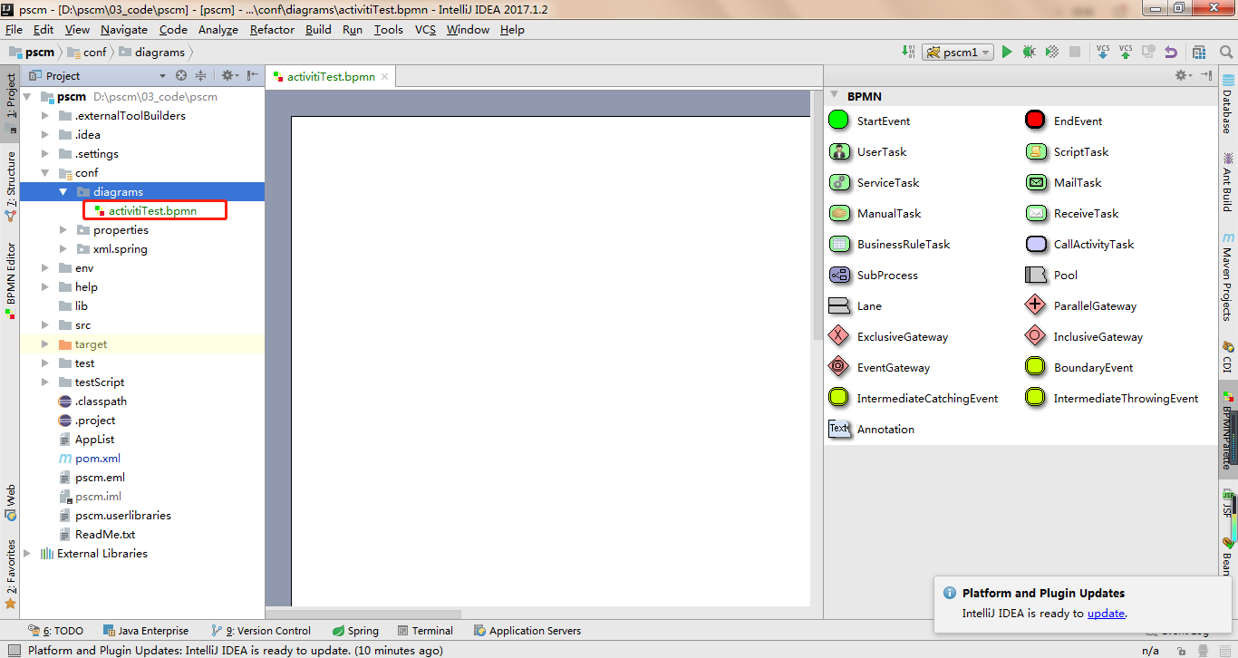The height and width of the screenshot is (658, 1238).
Task: Open the Maven Projects side panel
Action: 1227,276
